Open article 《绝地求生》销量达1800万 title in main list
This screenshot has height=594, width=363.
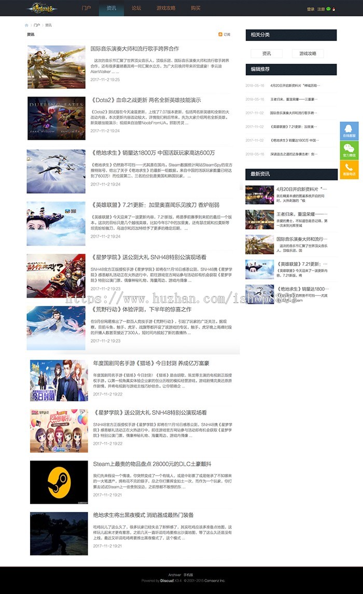152,153
